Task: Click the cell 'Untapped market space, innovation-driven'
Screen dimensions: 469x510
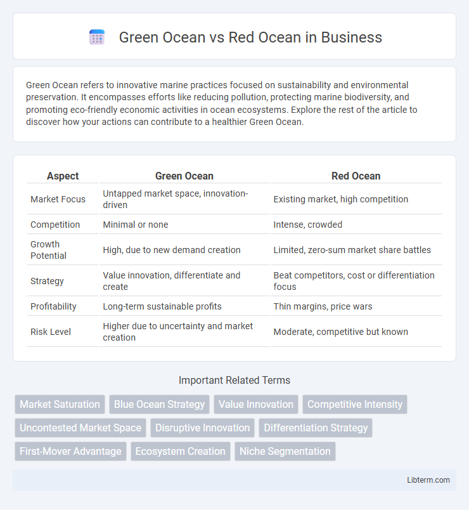Action: click(184, 199)
